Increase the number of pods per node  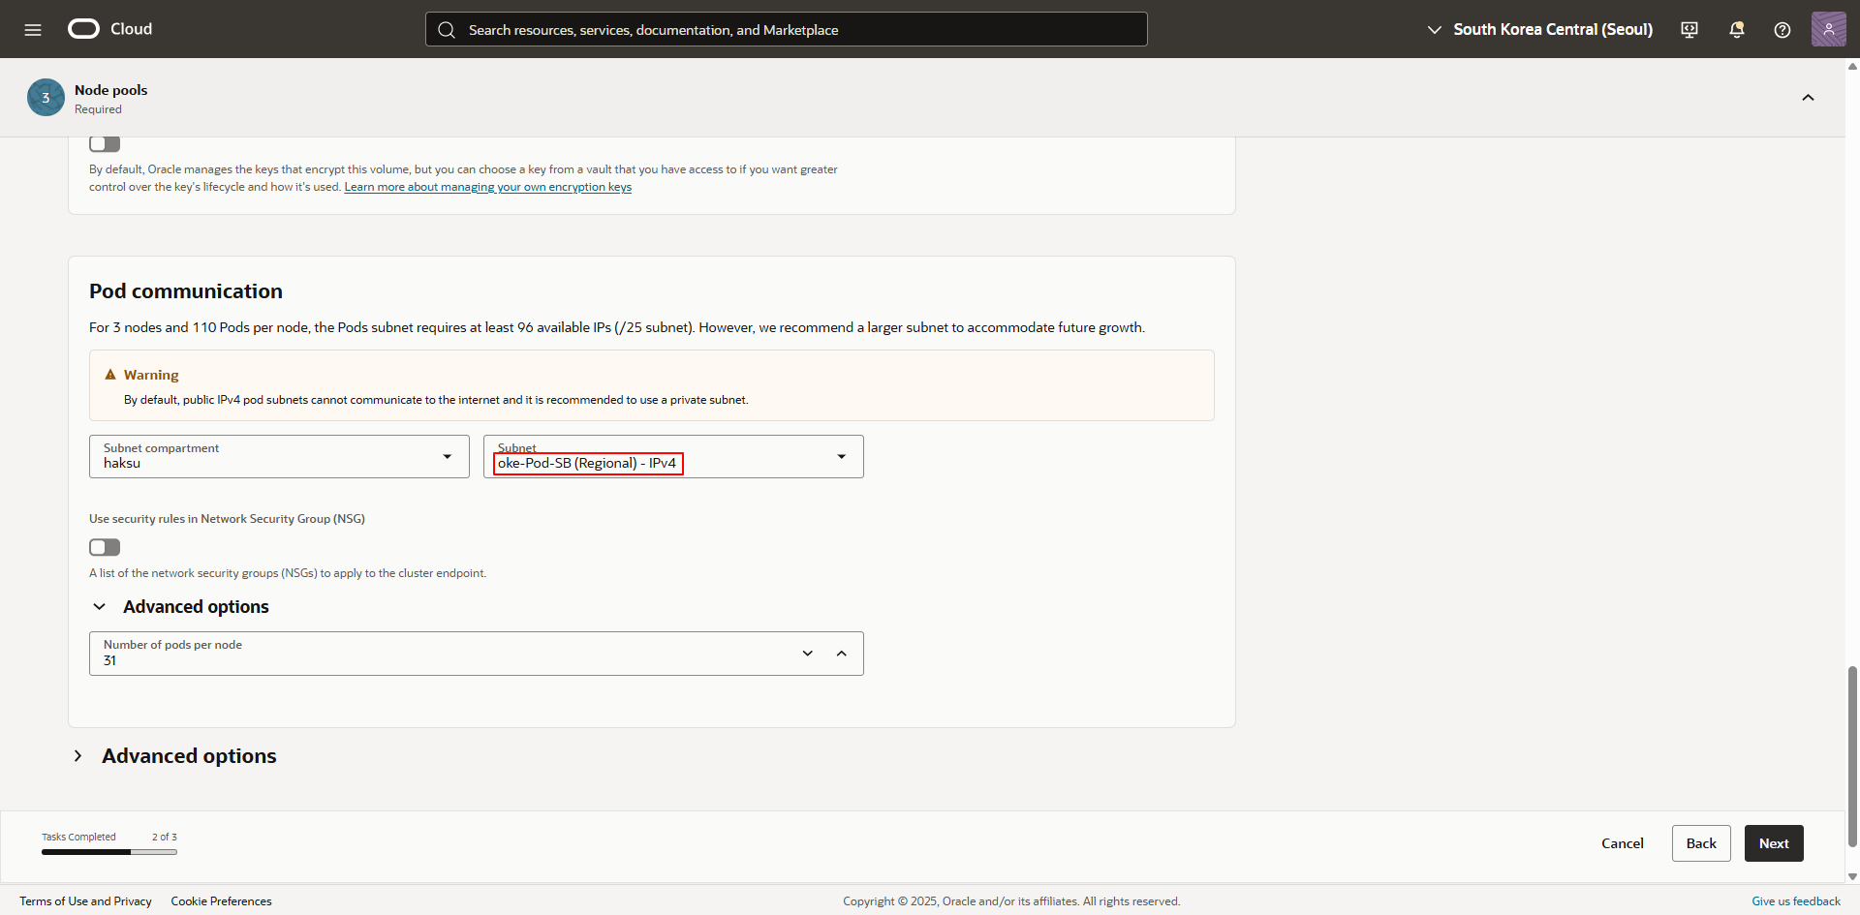(841, 654)
